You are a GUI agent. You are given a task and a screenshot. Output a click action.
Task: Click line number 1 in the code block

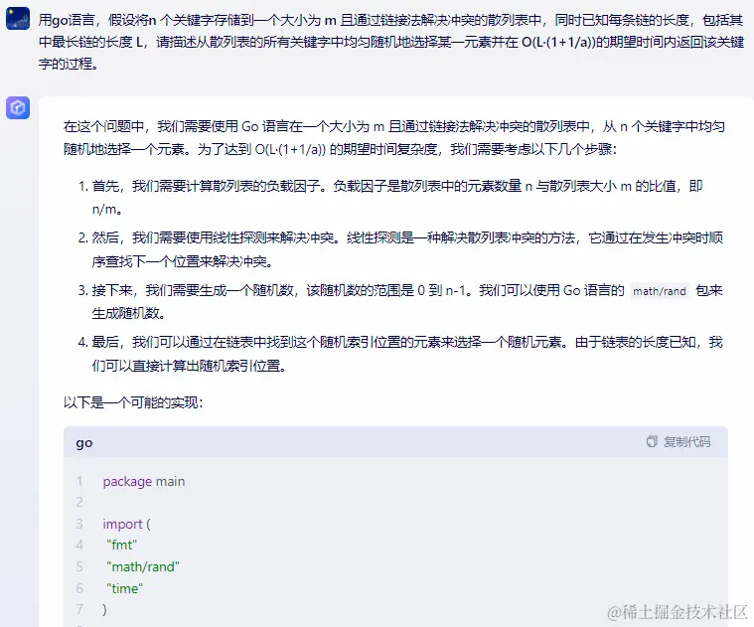[79, 481]
